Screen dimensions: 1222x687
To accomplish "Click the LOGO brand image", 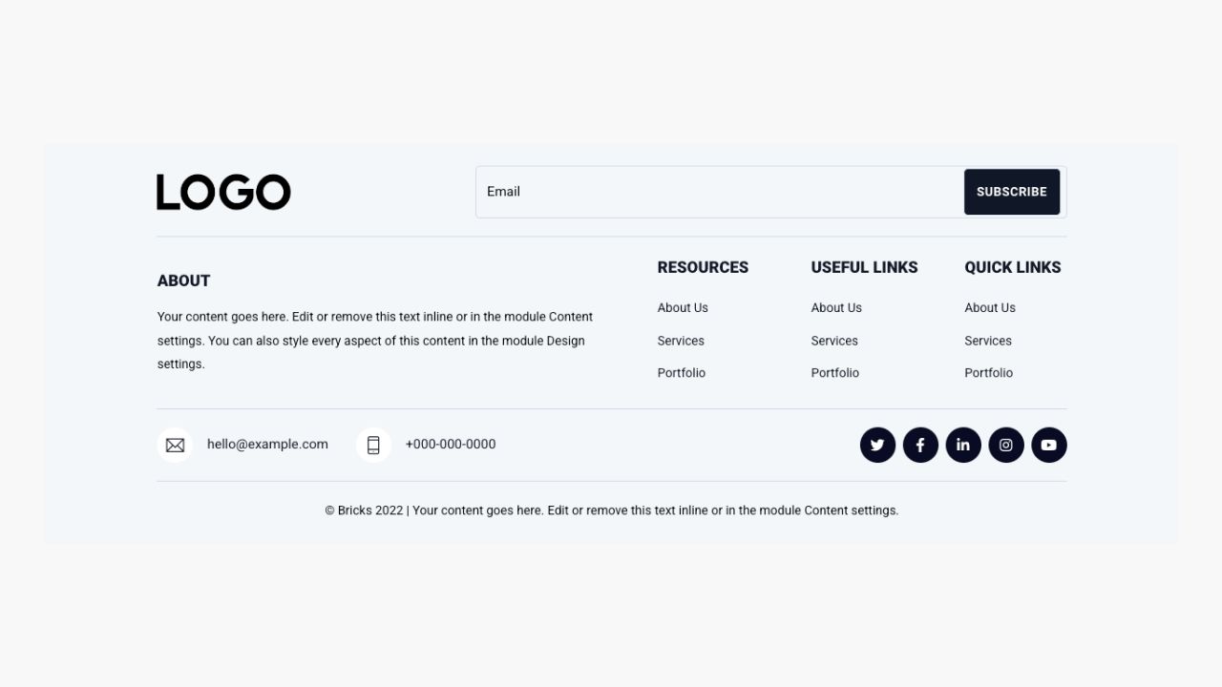I will [223, 192].
